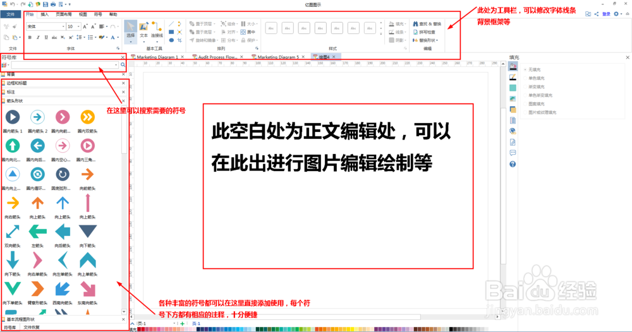Viewport: 632px width, 332px height.
Task: Open the hyperlink globe icon in sidebar
Action: pos(513,131)
